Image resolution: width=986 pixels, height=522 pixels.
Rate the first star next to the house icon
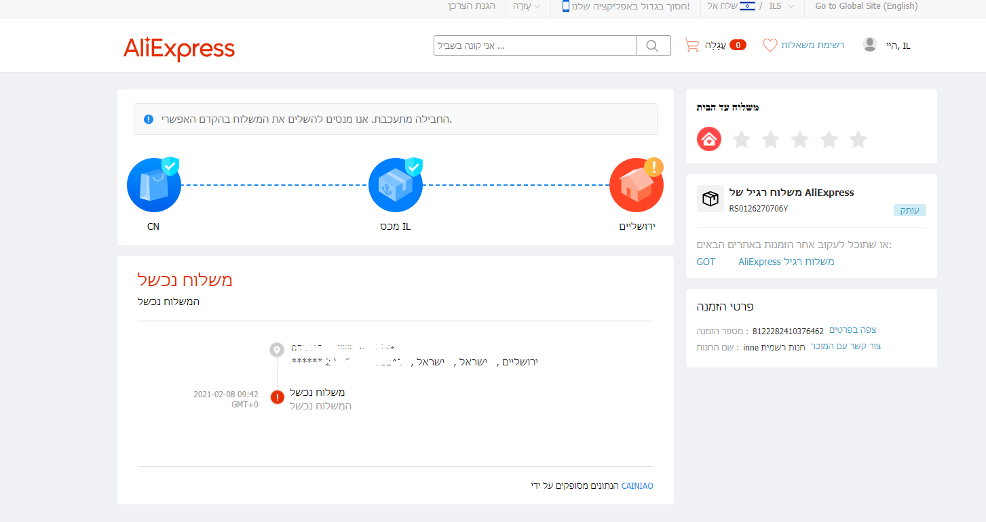(x=742, y=139)
